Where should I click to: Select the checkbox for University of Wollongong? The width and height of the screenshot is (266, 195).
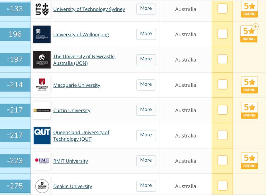[x=222, y=34]
